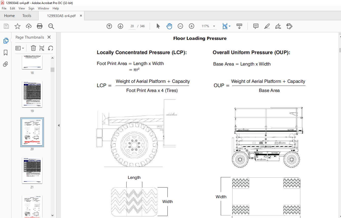Screen dimensions: 341x218
Task: Print the document with printer icon
Action: pyautogui.click(x=40, y=26)
